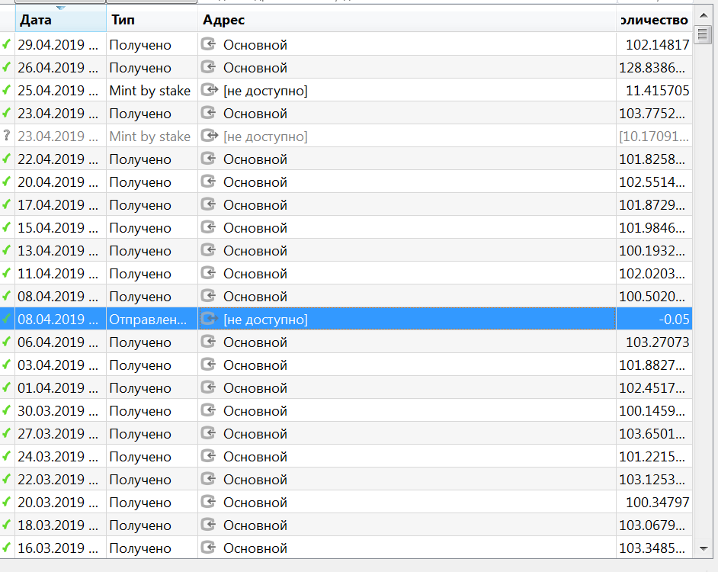Select amount 102.5514...
The height and width of the screenshot is (572, 718).
click(x=652, y=182)
